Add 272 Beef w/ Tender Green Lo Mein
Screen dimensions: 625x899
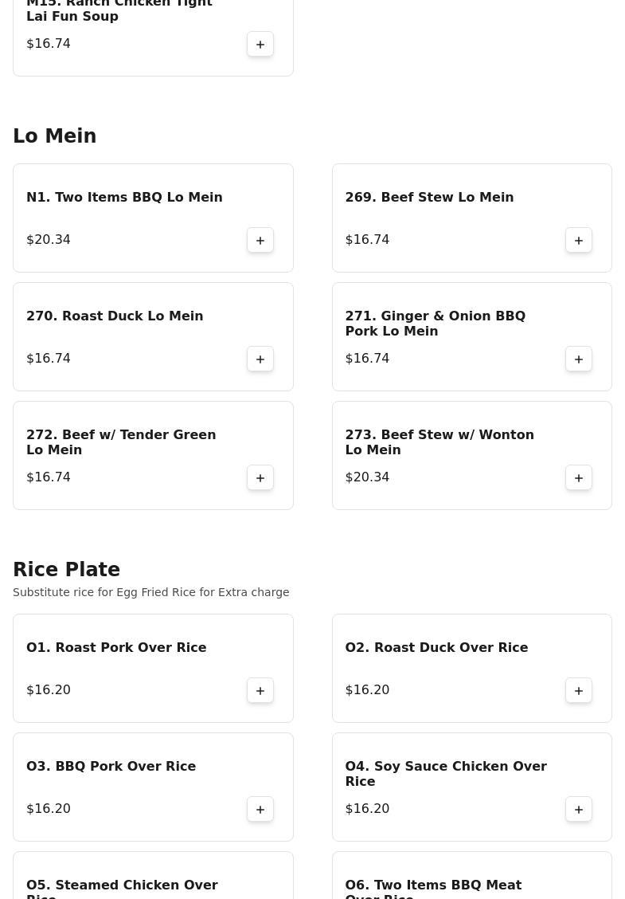[x=260, y=478]
